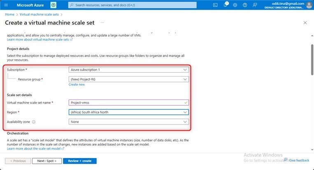The image size is (314, 170).
Task: Open Learn more about the scale set model
Action: click(x=35, y=149)
